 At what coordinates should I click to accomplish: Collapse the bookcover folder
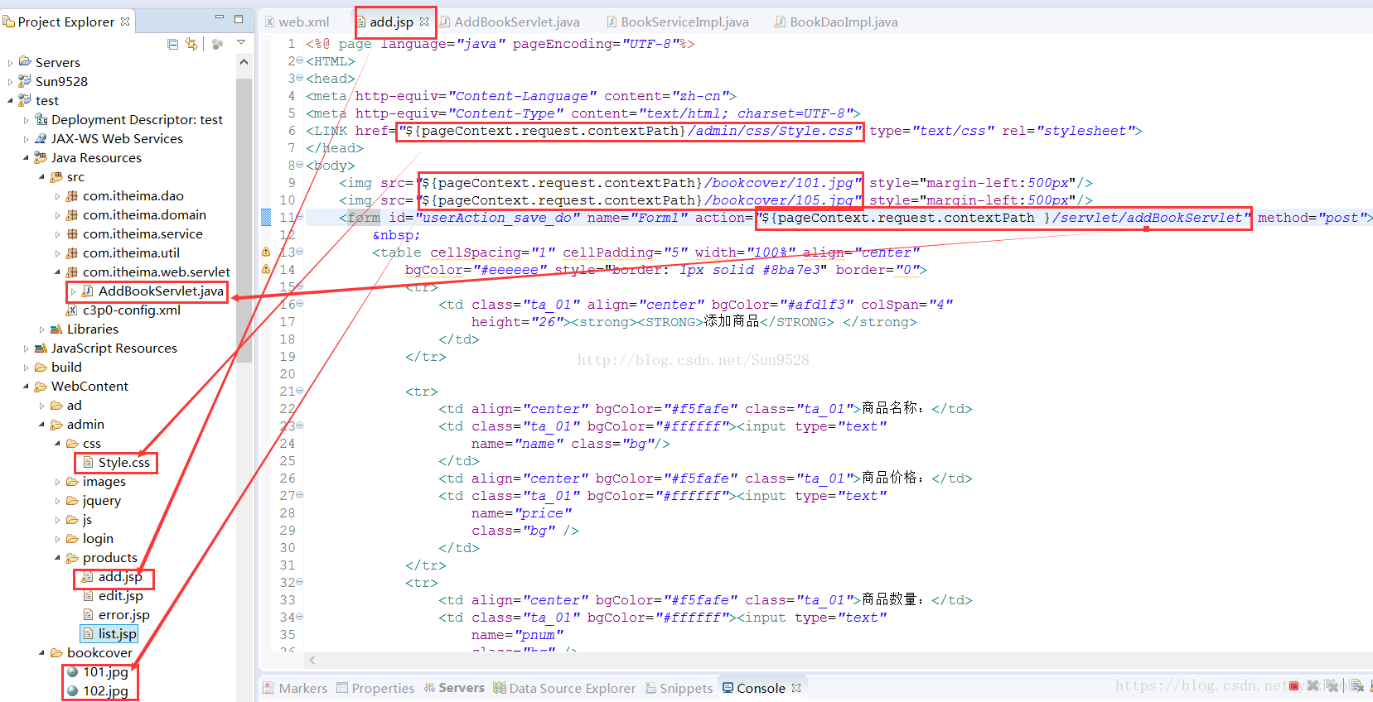click(x=41, y=652)
